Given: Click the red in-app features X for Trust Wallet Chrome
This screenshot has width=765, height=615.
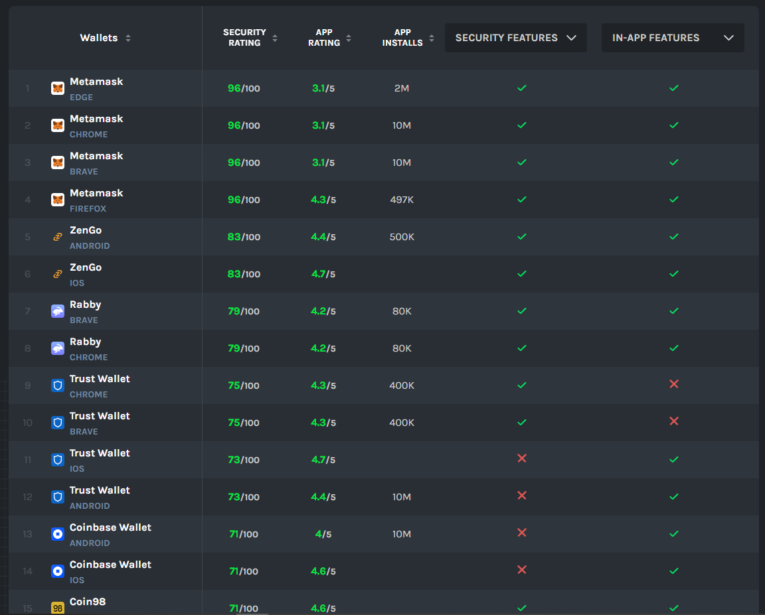Looking at the screenshot, I should 674,383.
